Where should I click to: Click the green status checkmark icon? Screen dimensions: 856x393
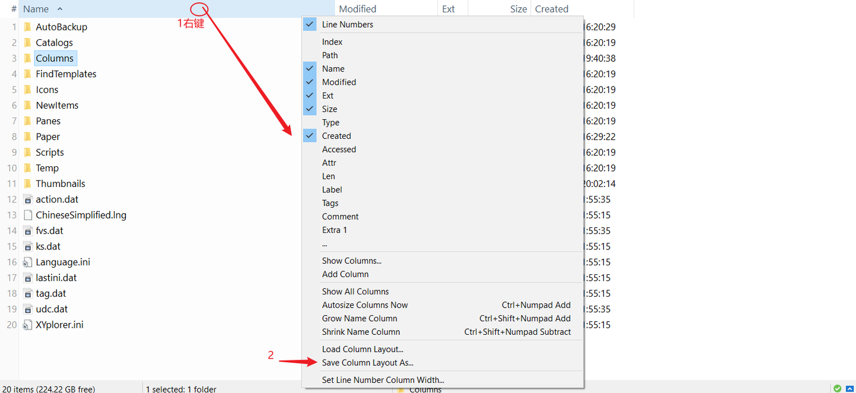[x=837, y=389]
